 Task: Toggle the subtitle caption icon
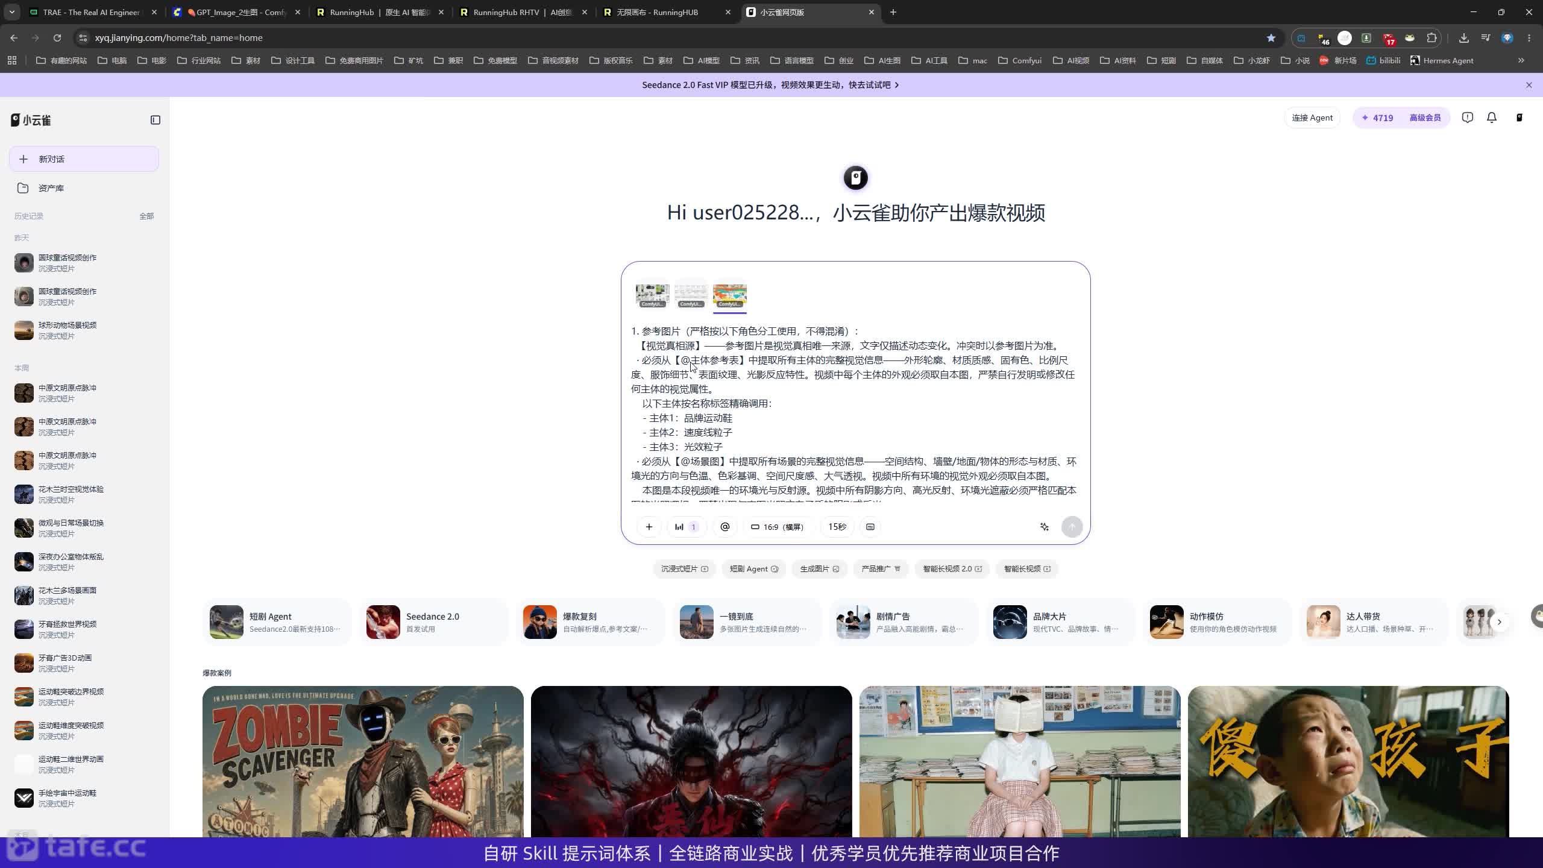pyautogui.click(x=870, y=527)
